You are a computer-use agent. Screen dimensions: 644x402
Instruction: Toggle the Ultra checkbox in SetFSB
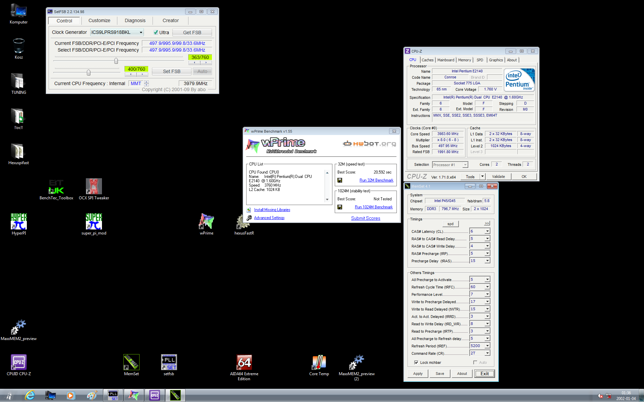[156, 32]
